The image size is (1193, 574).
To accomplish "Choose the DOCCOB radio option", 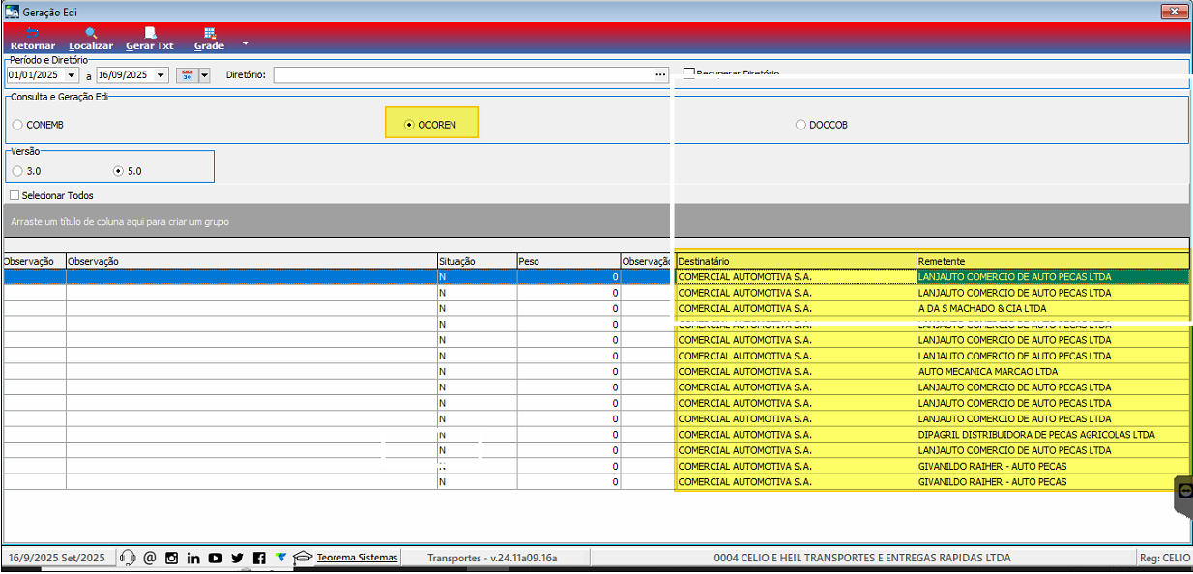I will click(800, 125).
